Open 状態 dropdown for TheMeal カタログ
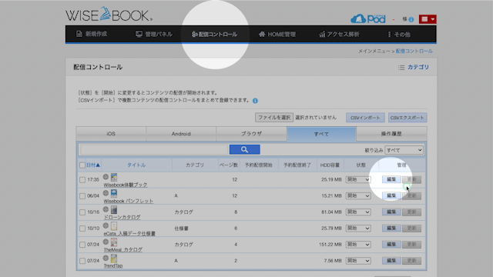 pyautogui.click(x=358, y=245)
